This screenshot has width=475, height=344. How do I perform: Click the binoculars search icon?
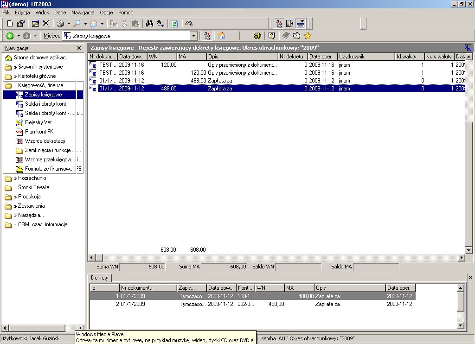[x=149, y=24]
